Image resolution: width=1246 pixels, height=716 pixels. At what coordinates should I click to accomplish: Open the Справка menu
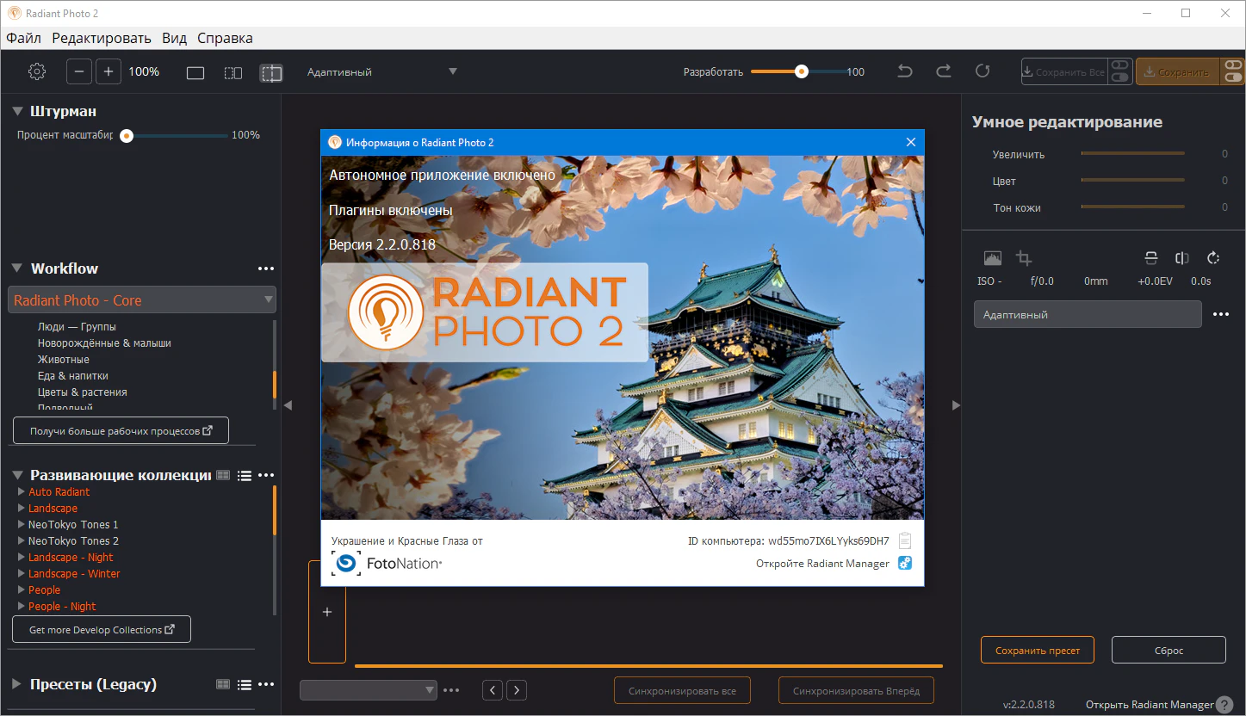225,38
